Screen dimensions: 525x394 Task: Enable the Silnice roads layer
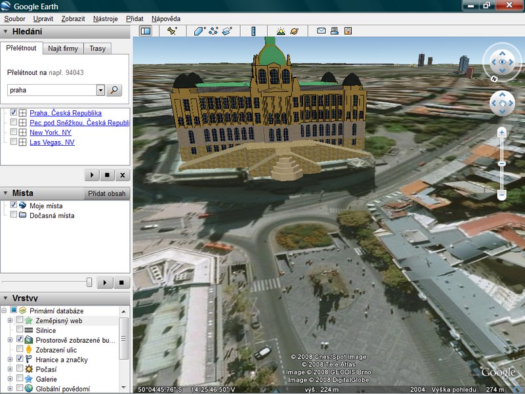tap(20, 330)
